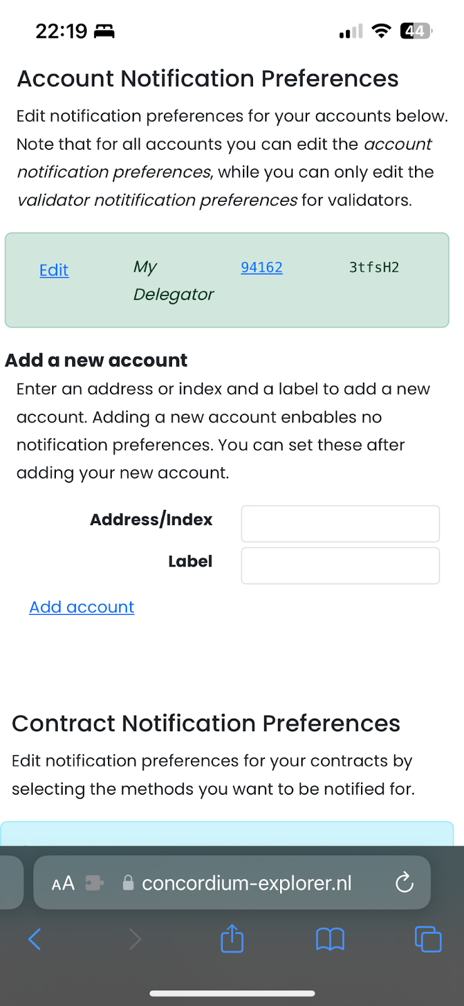Open the AA reader text menu
464x1006 pixels.
[63, 883]
